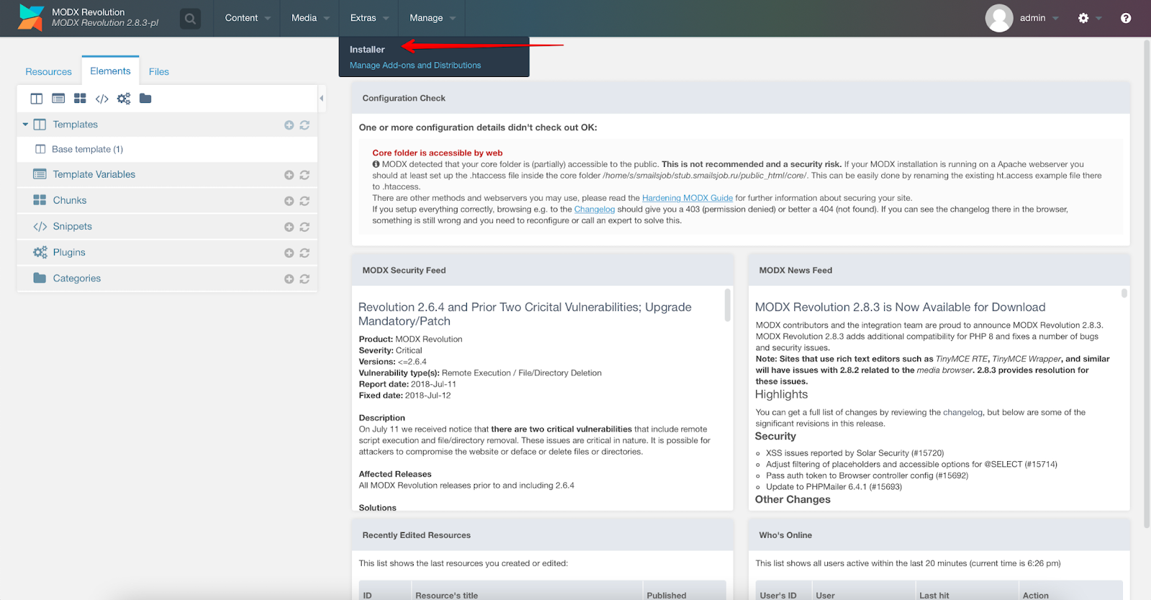Click the new snippet toolbar icon
Image resolution: width=1151 pixels, height=600 pixels.
tap(102, 99)
